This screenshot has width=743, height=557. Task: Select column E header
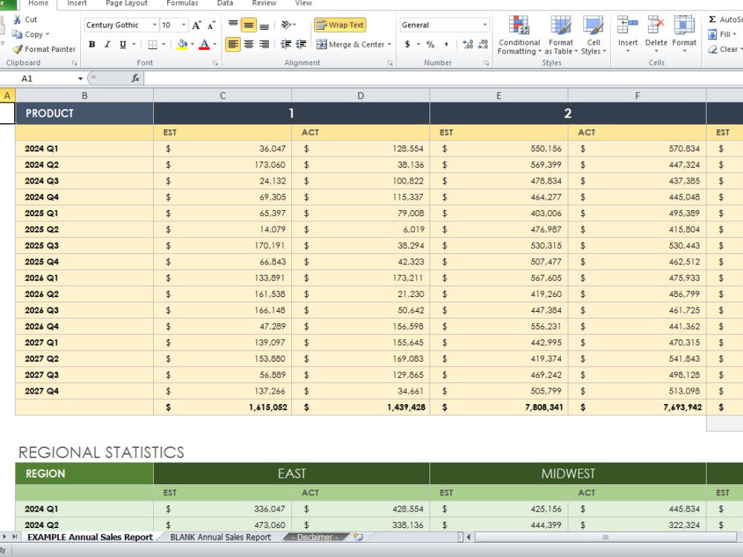pyautogui.click(x=499, y=96)
